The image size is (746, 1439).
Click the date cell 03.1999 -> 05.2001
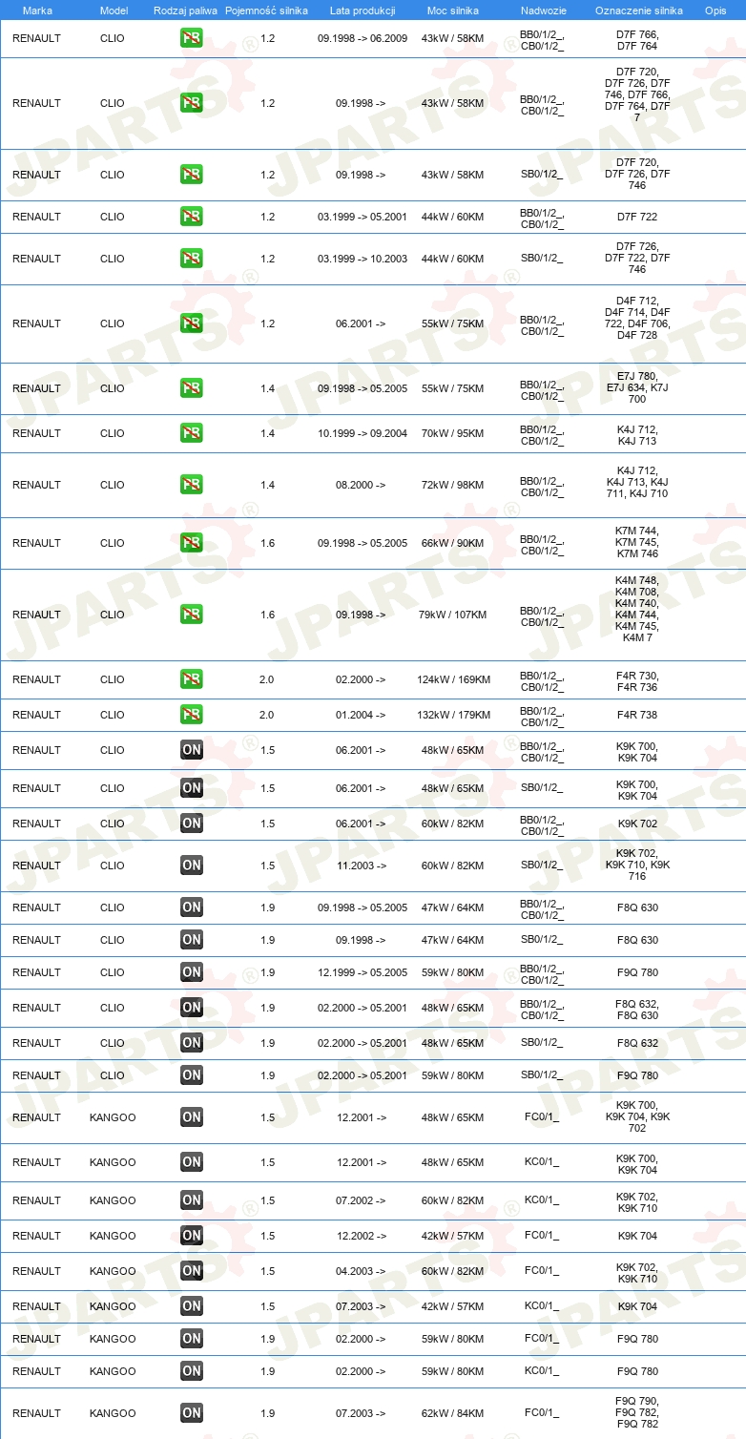[363, 217]
